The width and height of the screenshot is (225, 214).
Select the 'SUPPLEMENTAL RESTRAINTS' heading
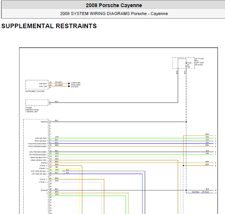pyautogui.click(x=49, y=26)
